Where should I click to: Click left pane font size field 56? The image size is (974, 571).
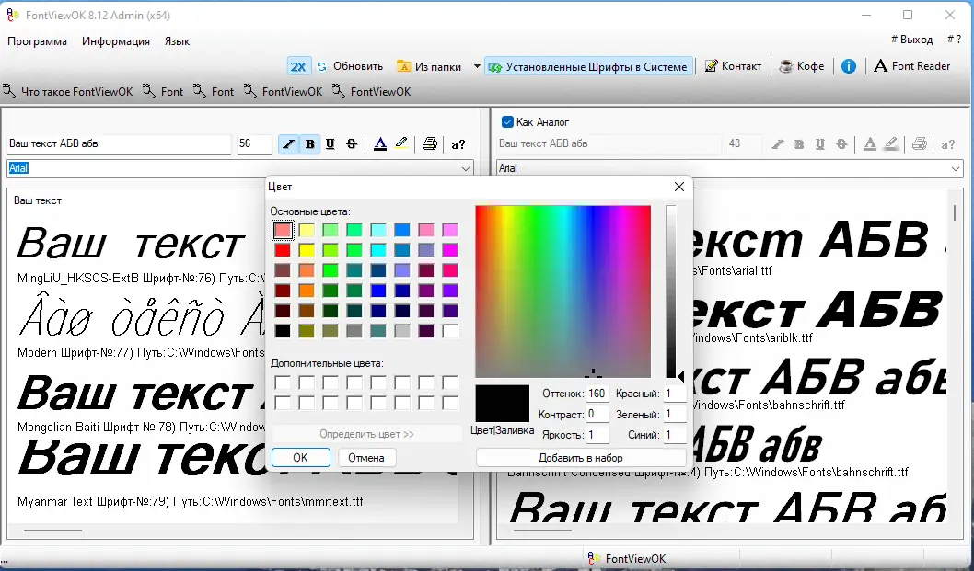click(254, 144)
